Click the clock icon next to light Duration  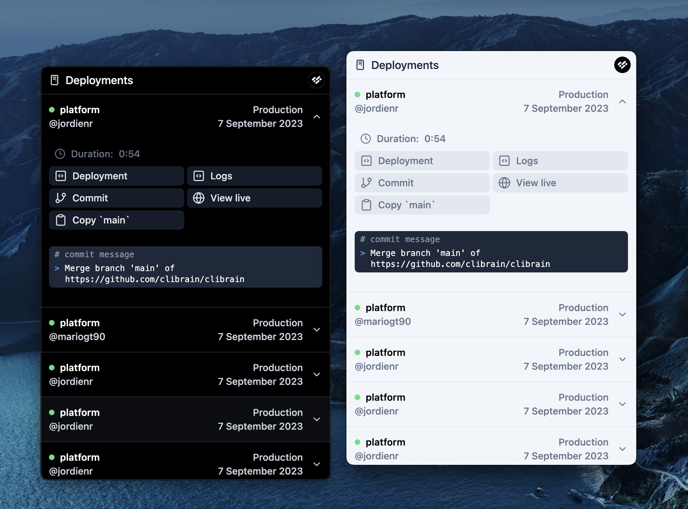coord(365,139)
